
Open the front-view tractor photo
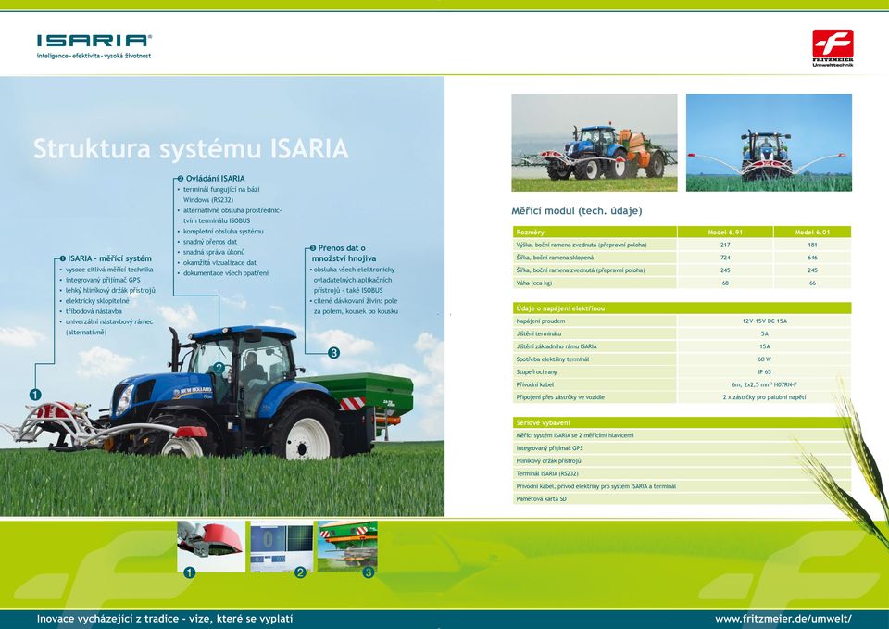click(769, 143)
